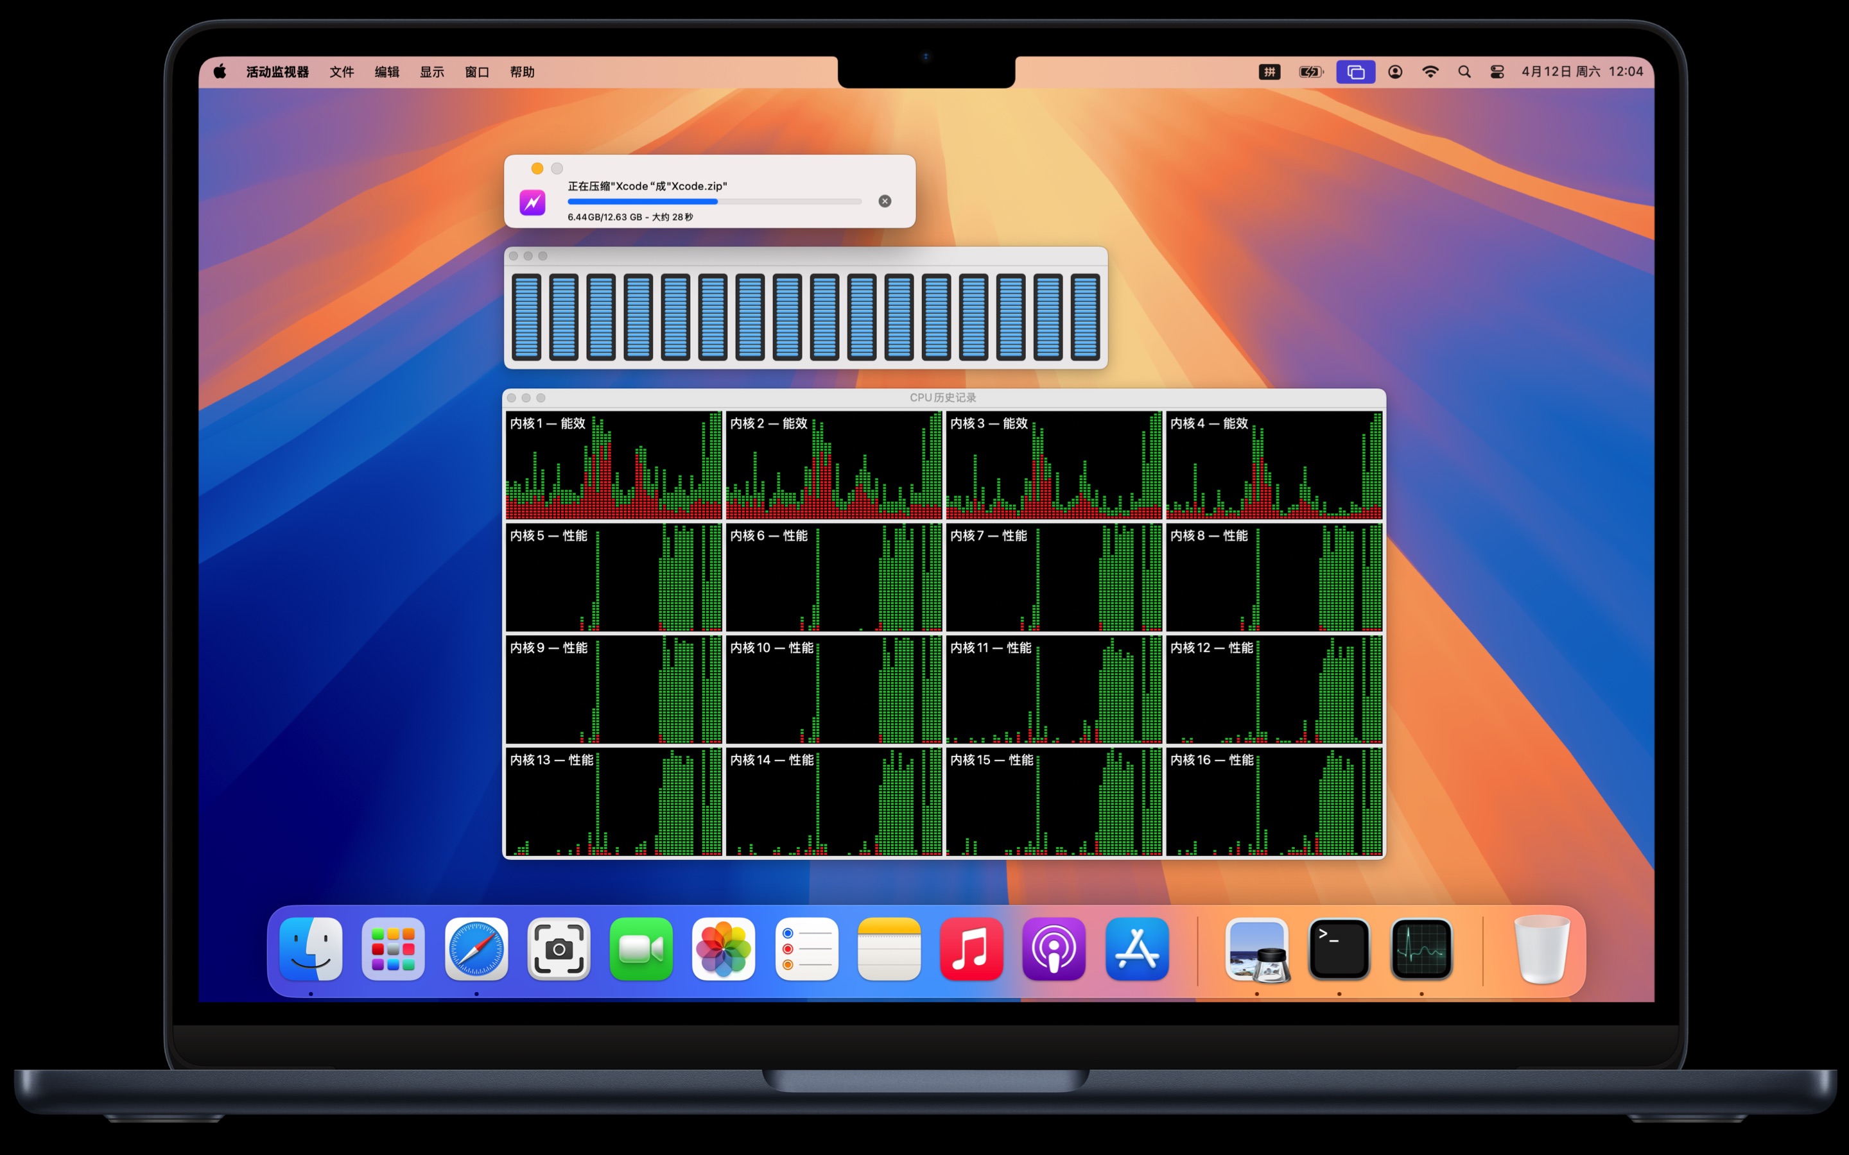Image resolution: width=1849 pixels, height=1155 pixels.
Task: Cancel the Xcode.zip compression
Action: (x=885, y=201)
